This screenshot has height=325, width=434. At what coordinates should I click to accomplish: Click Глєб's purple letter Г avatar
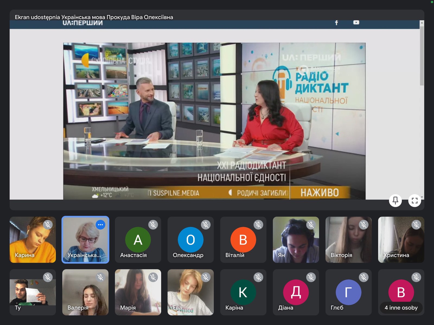(x=348, y=292)
